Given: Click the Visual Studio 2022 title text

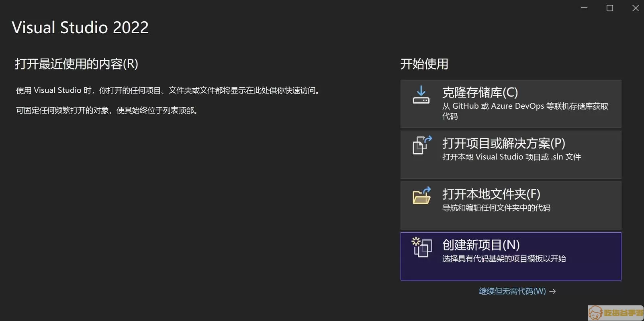Looking at the screenshot, I should (80, 27).
